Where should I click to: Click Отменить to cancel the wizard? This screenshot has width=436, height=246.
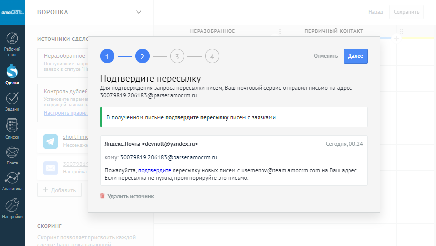[325, 56]
